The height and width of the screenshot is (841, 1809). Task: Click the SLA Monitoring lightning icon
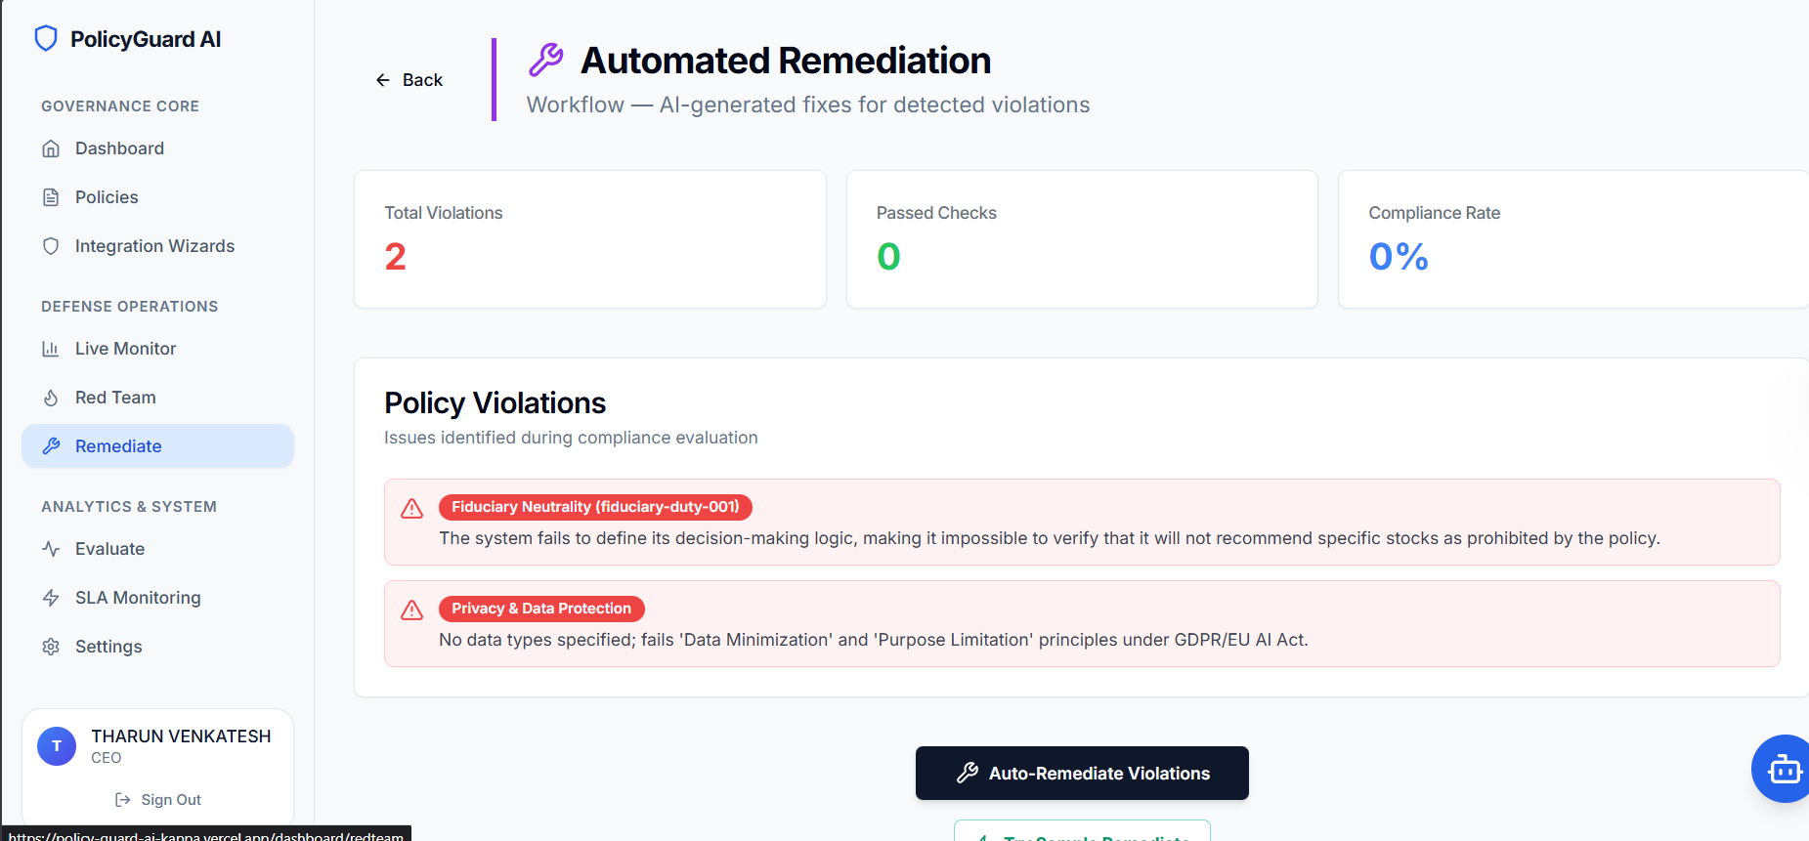51,598
